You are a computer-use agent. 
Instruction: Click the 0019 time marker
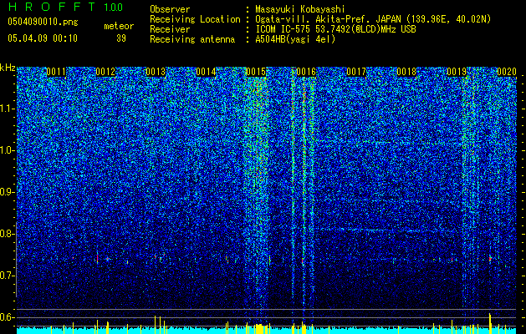click(x=457, y=72)
